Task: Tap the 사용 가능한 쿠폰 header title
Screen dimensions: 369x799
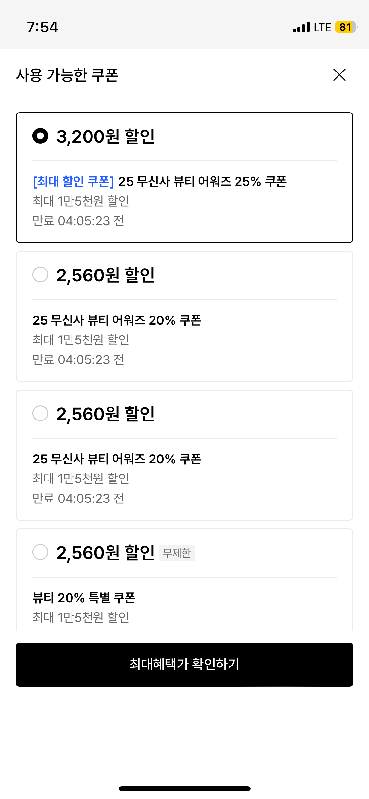Action: tap(67, 75)
